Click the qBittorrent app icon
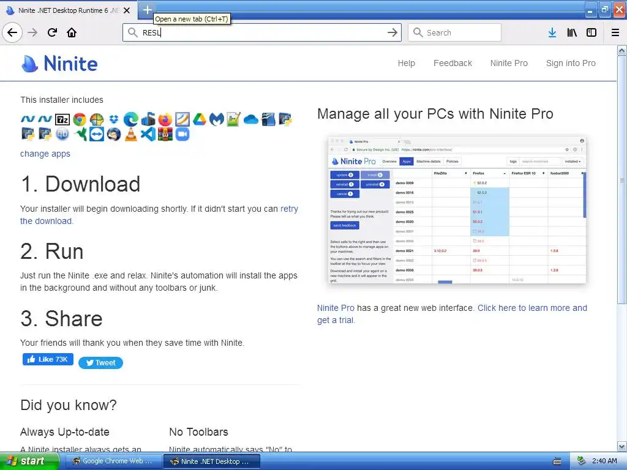 pos(62,134)
